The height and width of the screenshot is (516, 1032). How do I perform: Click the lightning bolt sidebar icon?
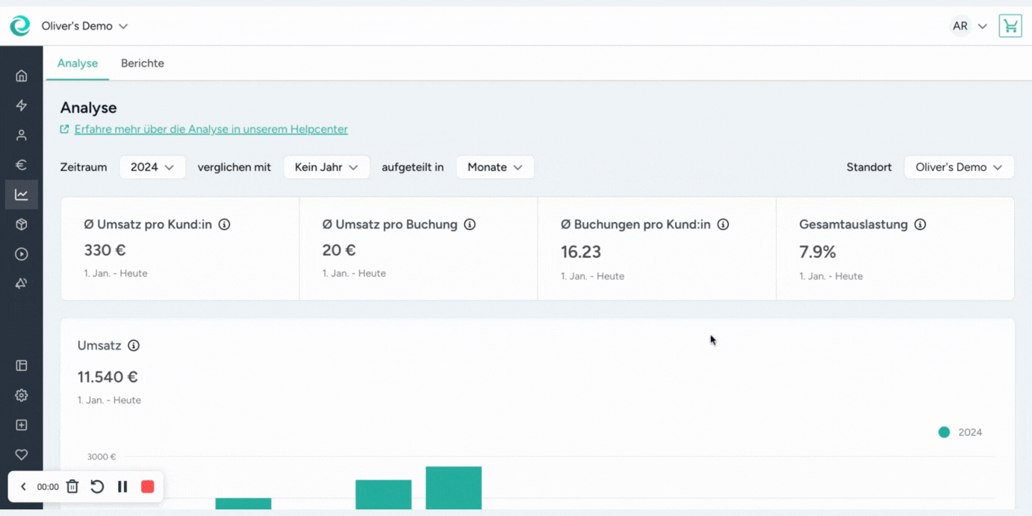[x=22, y=105]
